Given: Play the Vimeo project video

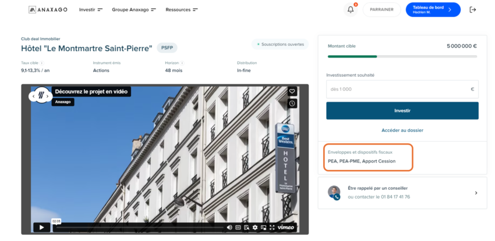Looking at the screenshot, I should click(x=42, y=227).
